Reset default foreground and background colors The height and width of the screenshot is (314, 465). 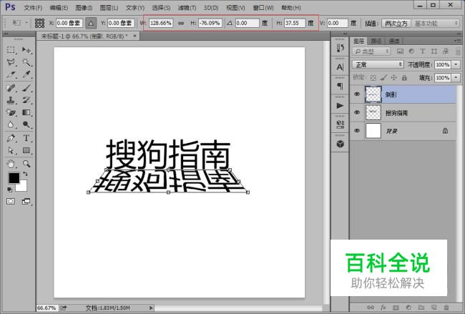(10, 190)
